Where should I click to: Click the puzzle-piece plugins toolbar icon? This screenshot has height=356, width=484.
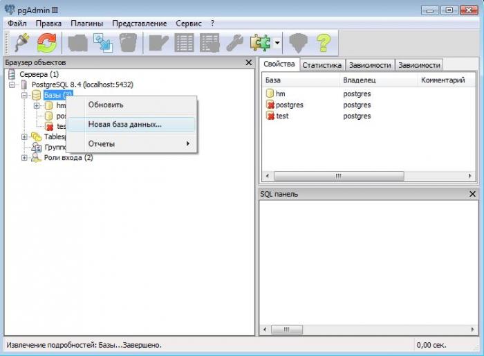pos(260,43)
